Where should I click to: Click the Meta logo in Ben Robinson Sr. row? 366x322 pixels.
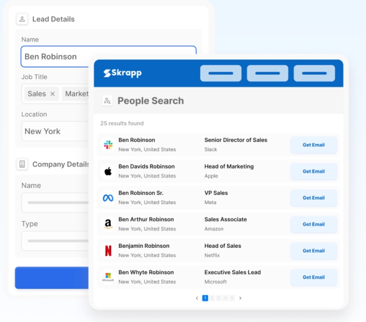(108, 198)
